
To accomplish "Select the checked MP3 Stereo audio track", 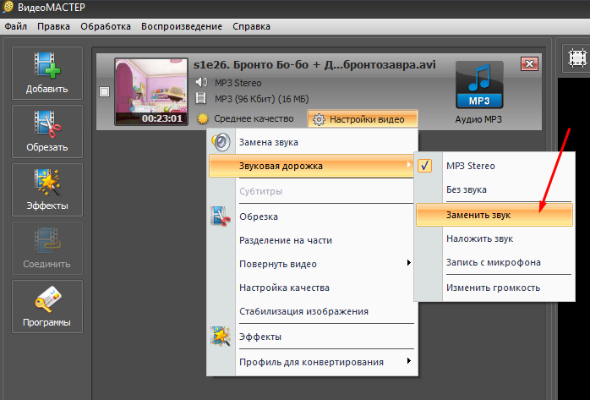I will coord(494,166).
